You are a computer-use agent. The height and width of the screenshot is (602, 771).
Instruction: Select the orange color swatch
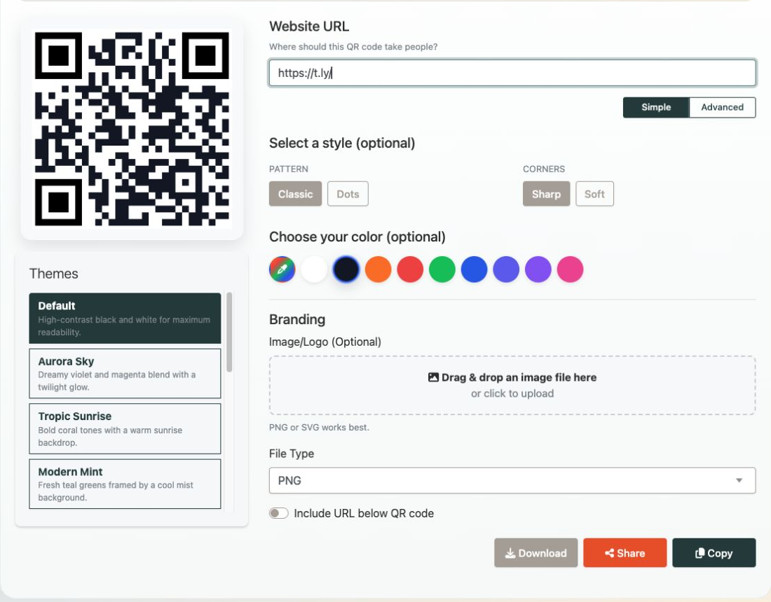378,269
